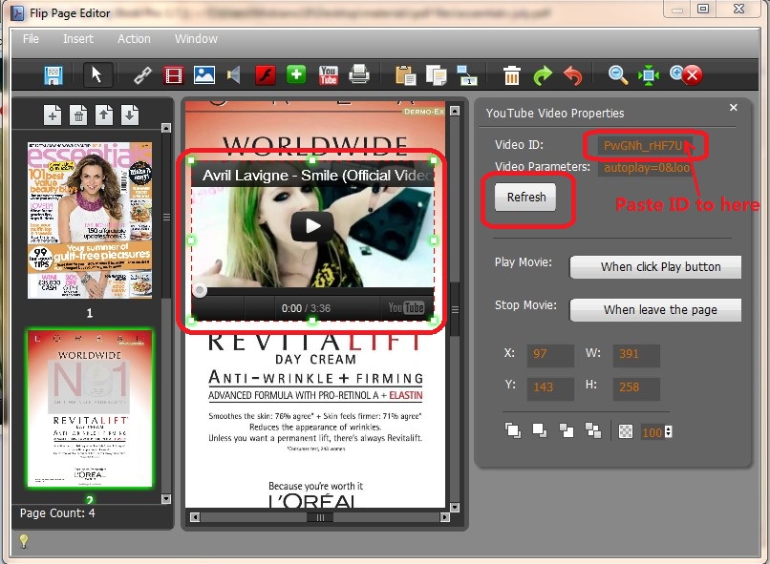Click the printer icon in the toolbar
Viewport: 770px width, 564px height.
click(x=359, y=74)
